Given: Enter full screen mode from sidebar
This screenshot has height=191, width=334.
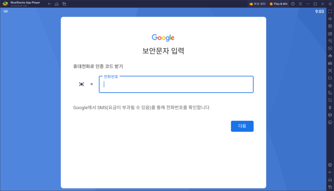Looking at the screenshot, I should [x=330, y=11].
